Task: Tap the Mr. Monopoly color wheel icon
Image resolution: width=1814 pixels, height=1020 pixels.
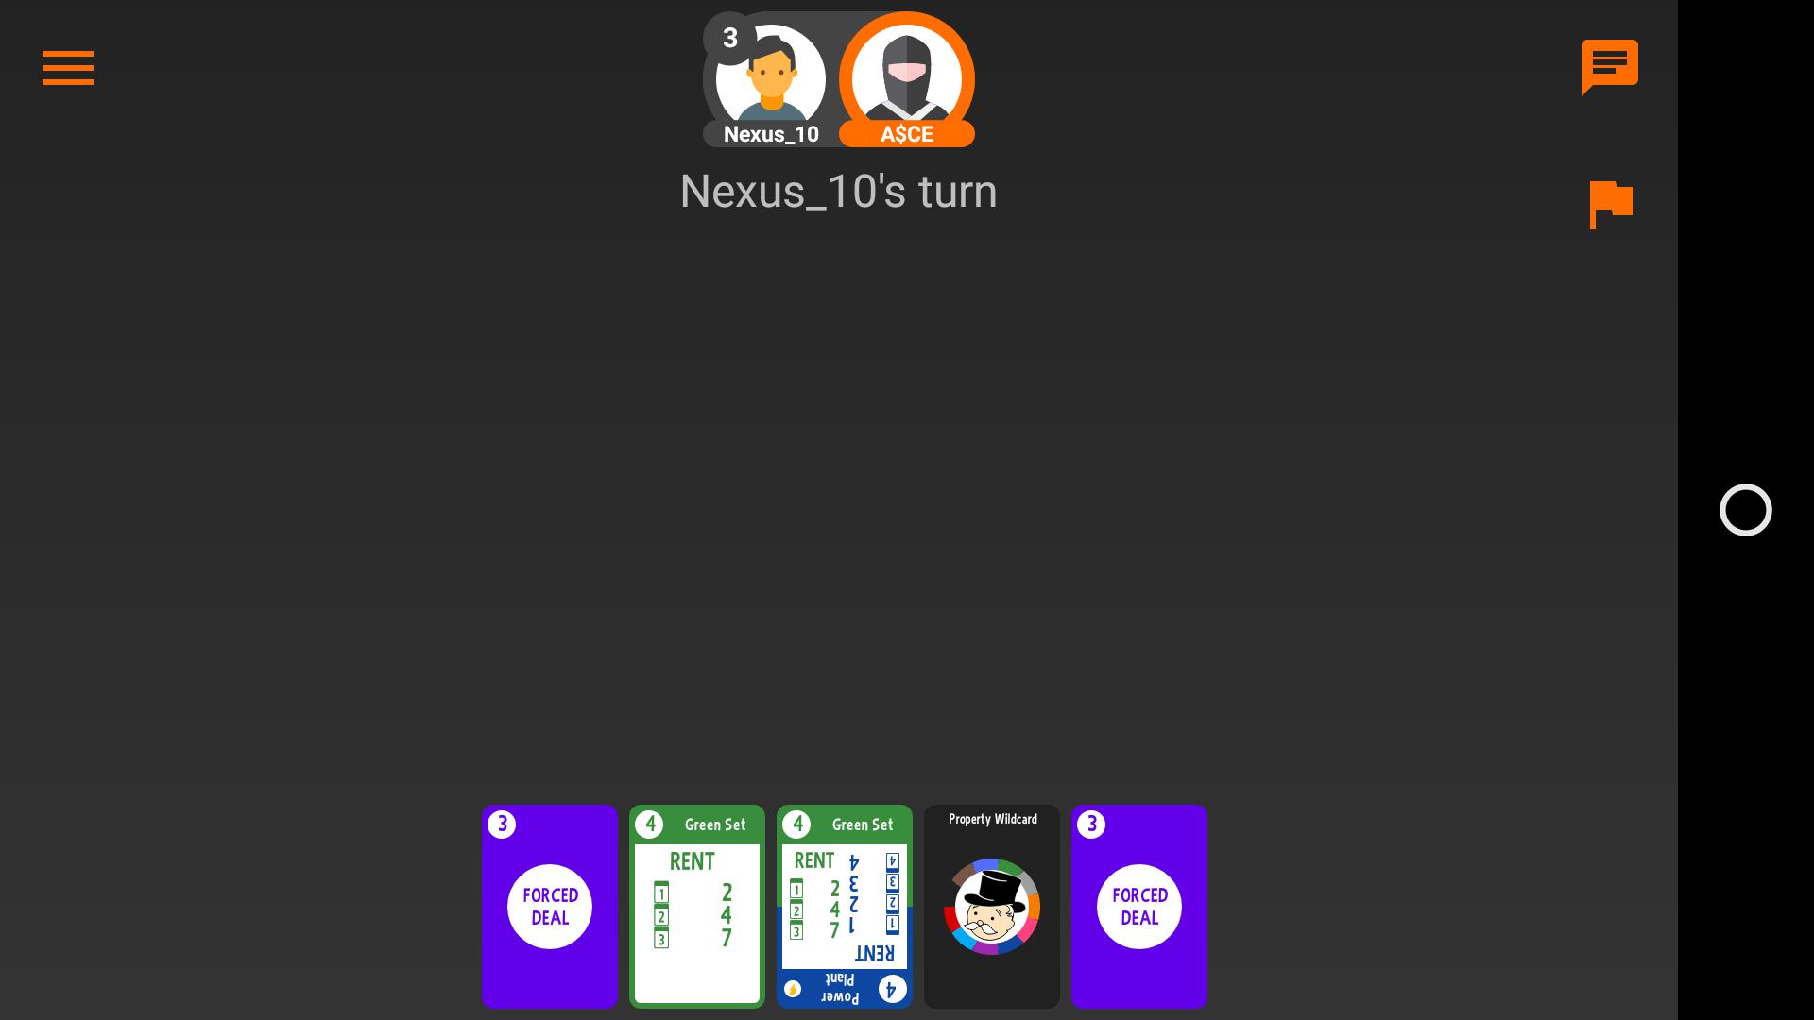Action: [992, 907]
